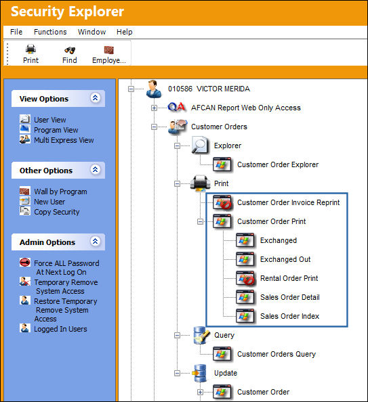Screen dimensions: 368x402
Task: Click the Customer Orders node icon
Action: coord(178,127)
